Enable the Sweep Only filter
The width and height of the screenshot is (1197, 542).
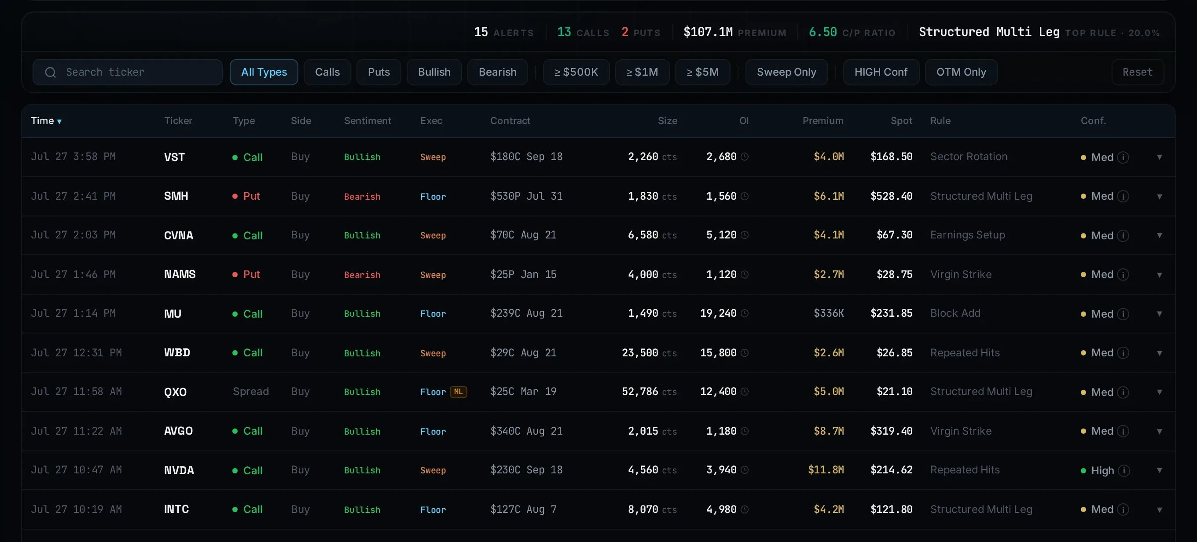pos(786,72)
